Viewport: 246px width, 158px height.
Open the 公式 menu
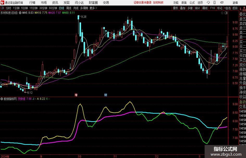point(192,3)
